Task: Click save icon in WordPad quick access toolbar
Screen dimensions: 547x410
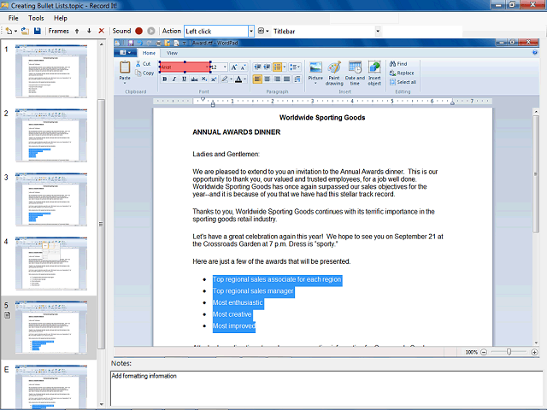Action: [x=131, y=43]
